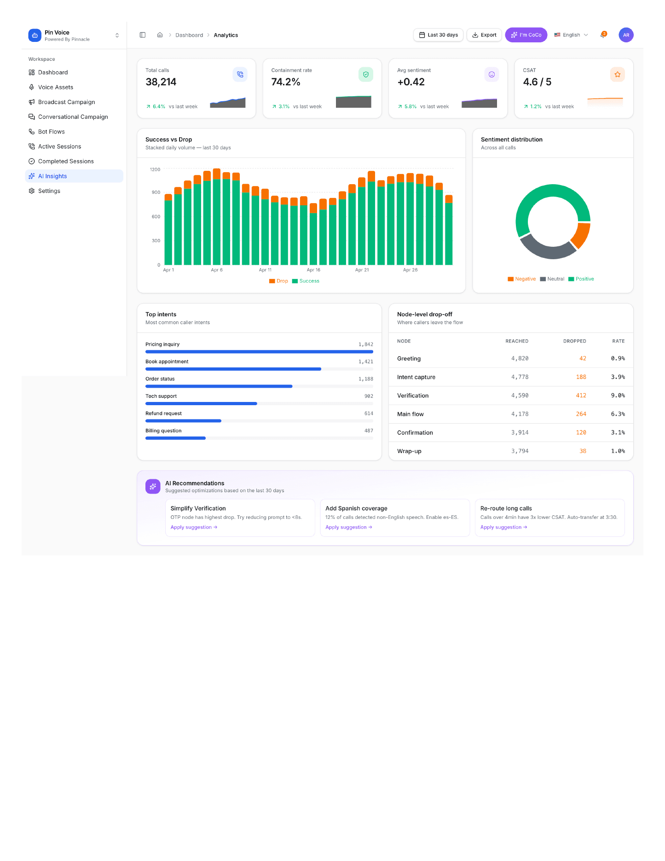Click the AI Insights sparkle icon
Viewport: 665px width, 861px height.
(x=32, y=176)
